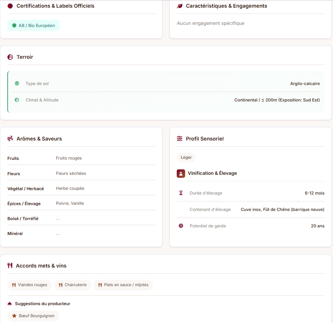
Task: Select the AB / Bio Européen label tag
Action: [x=33, y=26]
